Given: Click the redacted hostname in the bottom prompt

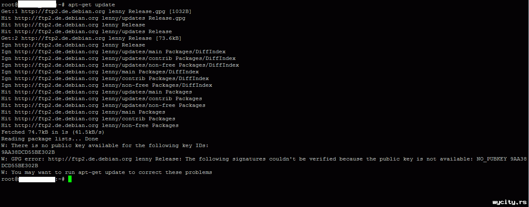Looking at the screenshot, I should tap(37, 179).
